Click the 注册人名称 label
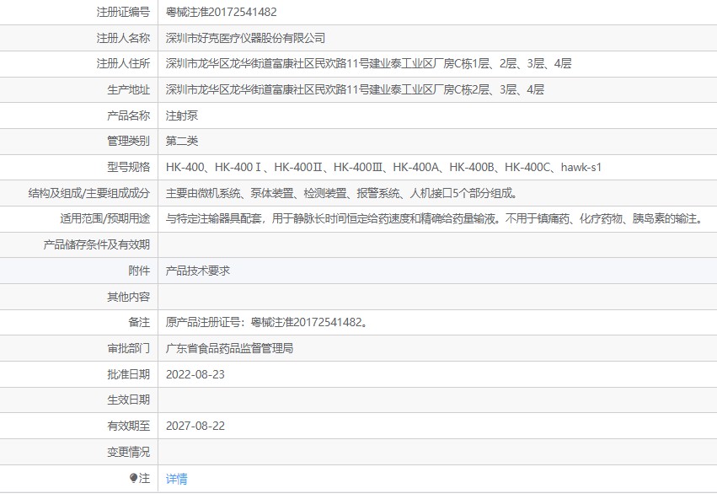The width and height of the screenshot is (717, 499). pos(123,38)
